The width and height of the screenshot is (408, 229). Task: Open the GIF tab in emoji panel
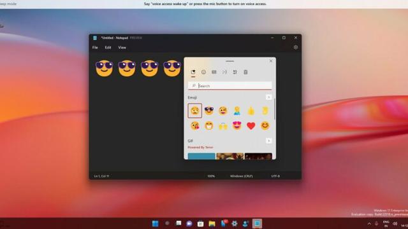pyautogui.click(x=214, y=72)
